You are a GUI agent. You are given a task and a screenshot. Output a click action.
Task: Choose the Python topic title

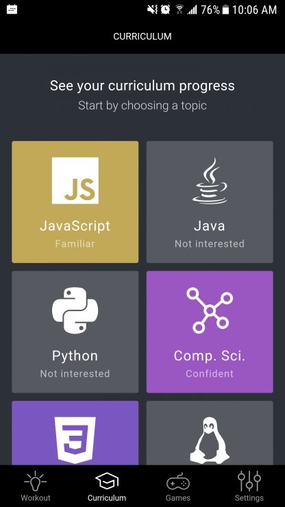[x=75, y=356]
